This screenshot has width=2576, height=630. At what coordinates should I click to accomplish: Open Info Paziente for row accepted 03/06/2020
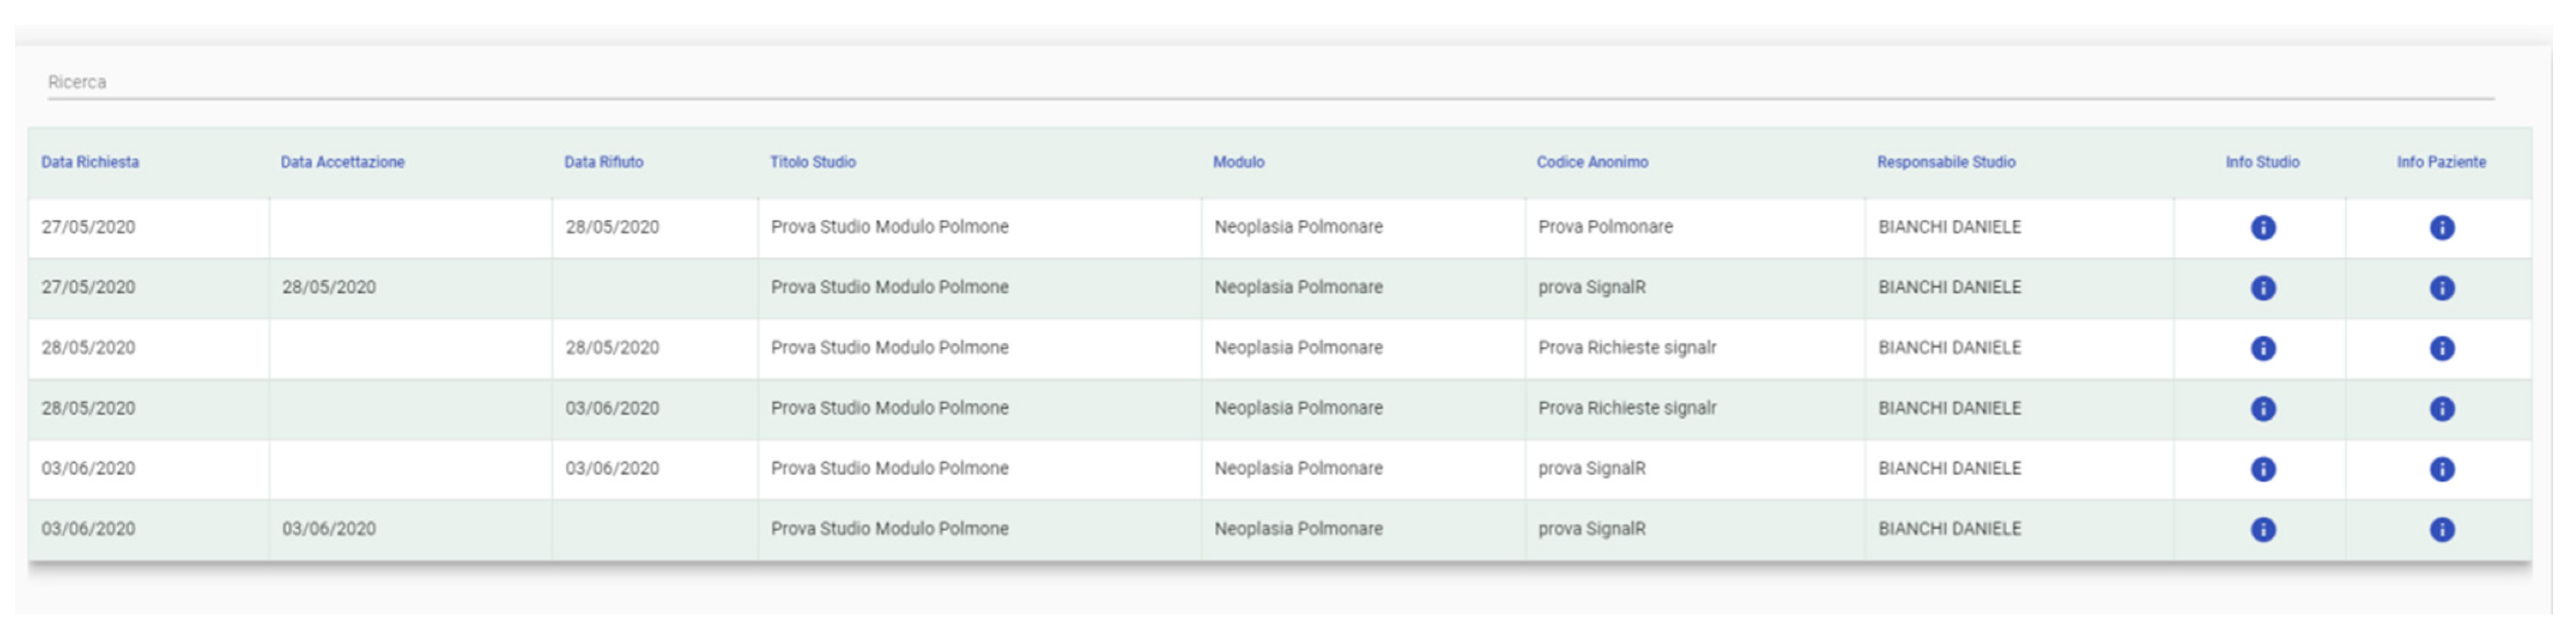click(x=2441, y=529)
